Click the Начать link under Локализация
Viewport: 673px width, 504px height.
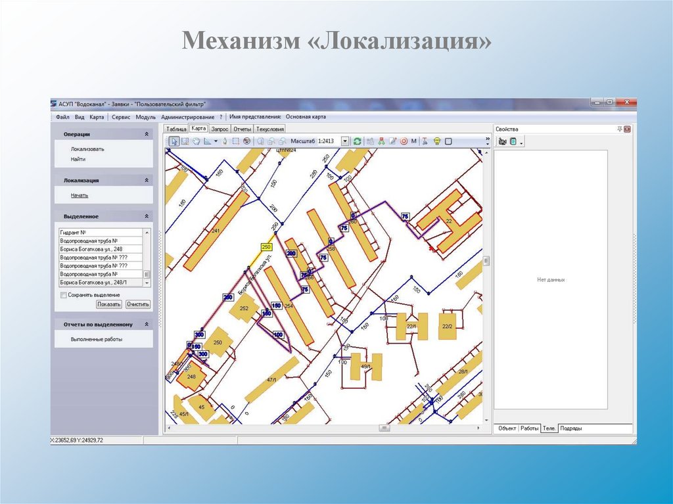pyautogui.click(x=80, y=195)
